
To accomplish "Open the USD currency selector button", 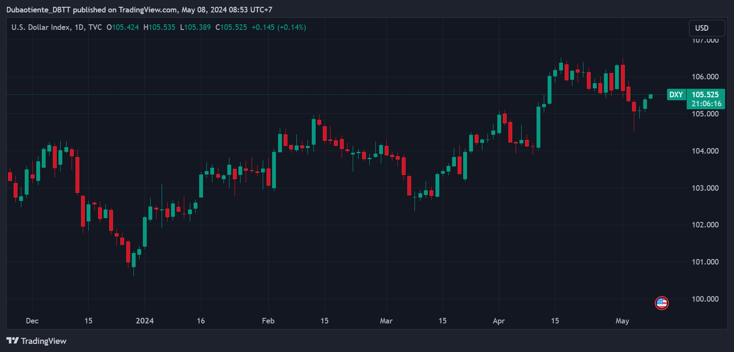I will point(707,28).
